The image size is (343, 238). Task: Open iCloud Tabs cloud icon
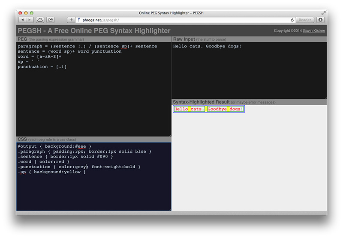coord(40,20)
